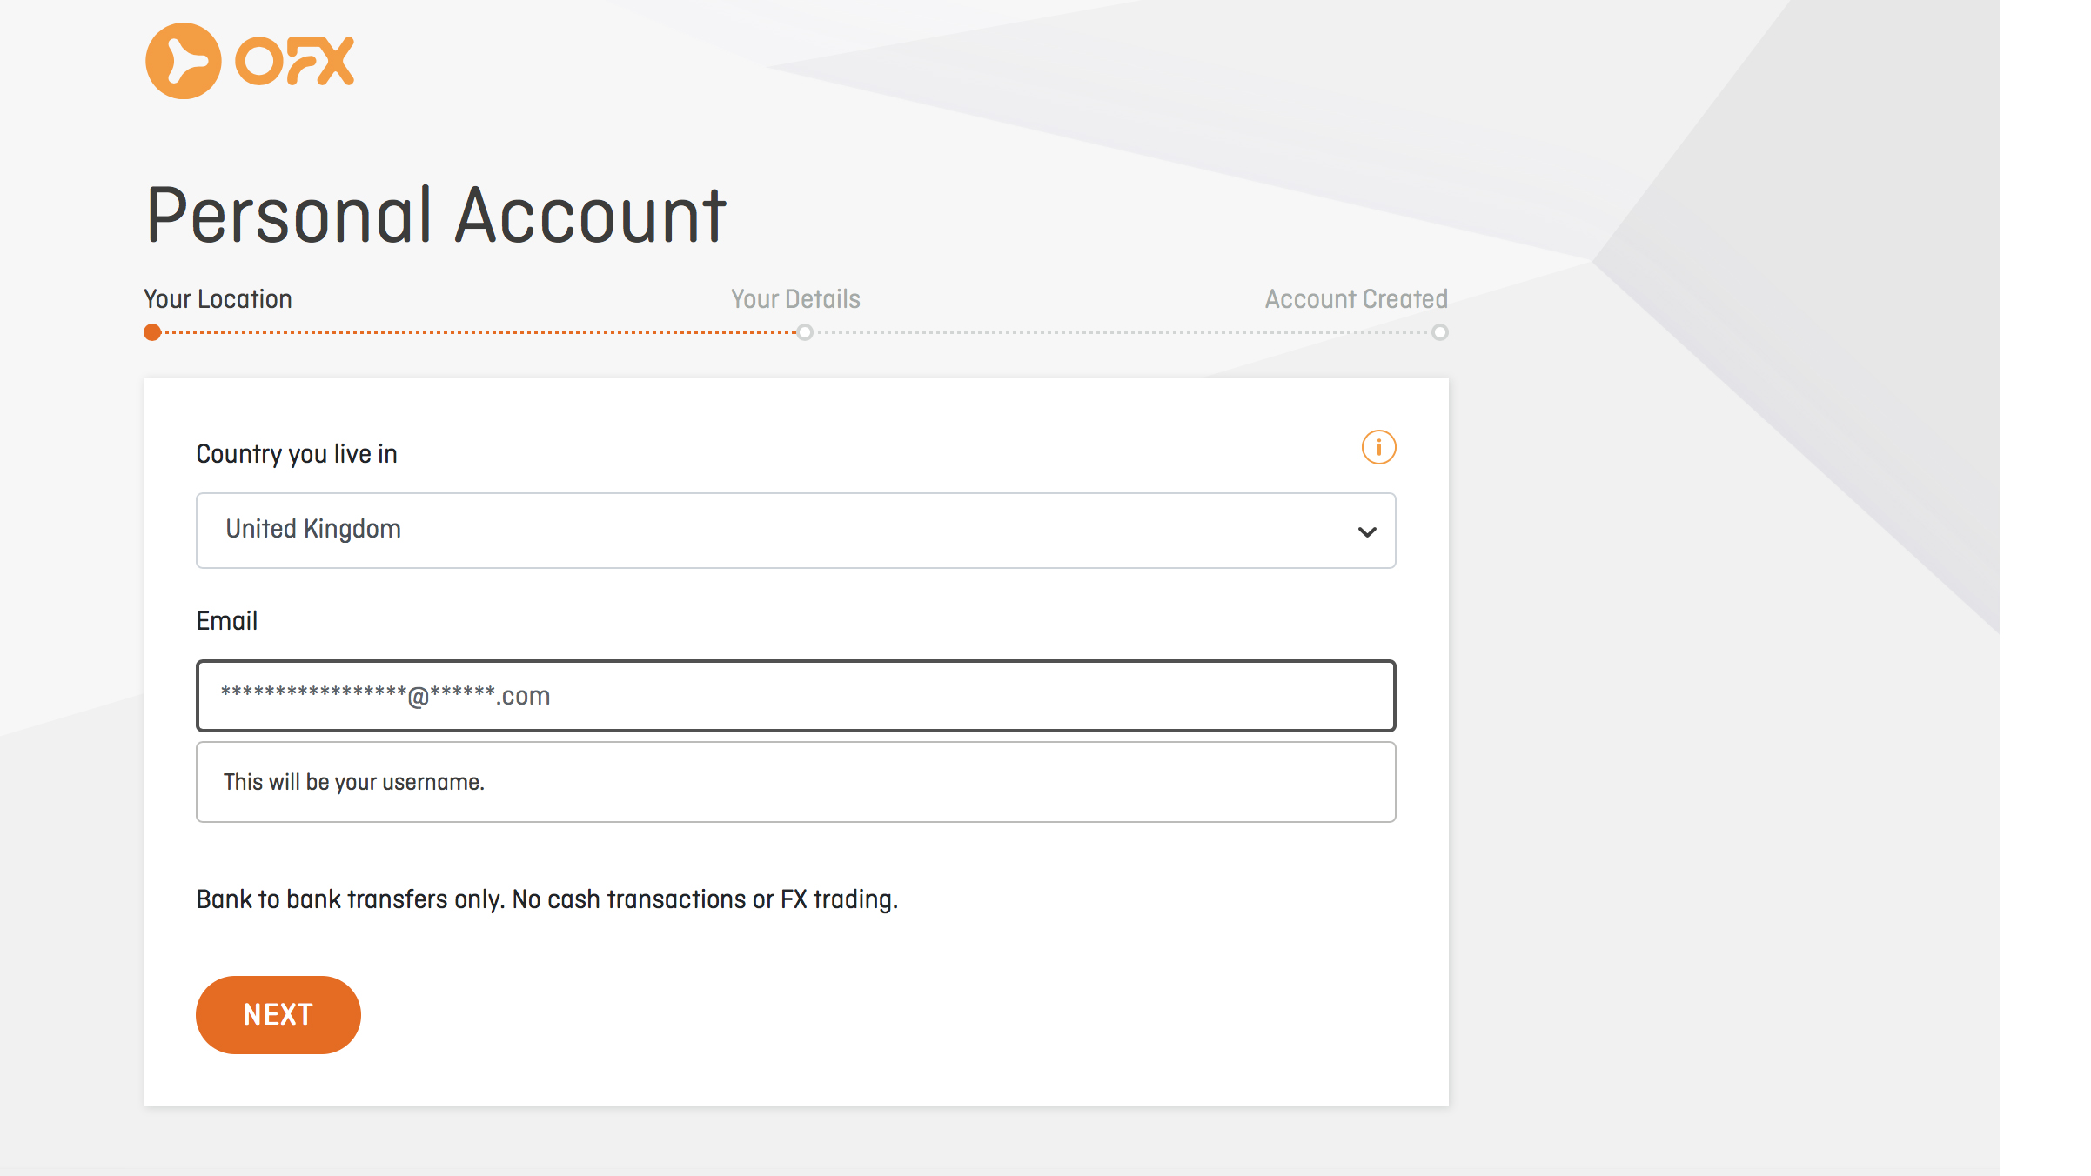Select the Account Created step label
This screenshot has height=1176, width=2091.
pyautogui.click(x=1356, y=299)
